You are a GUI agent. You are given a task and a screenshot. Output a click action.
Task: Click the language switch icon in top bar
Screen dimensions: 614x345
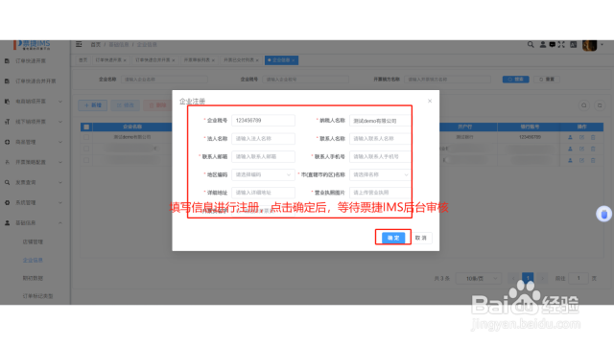[x=574, y=45]
